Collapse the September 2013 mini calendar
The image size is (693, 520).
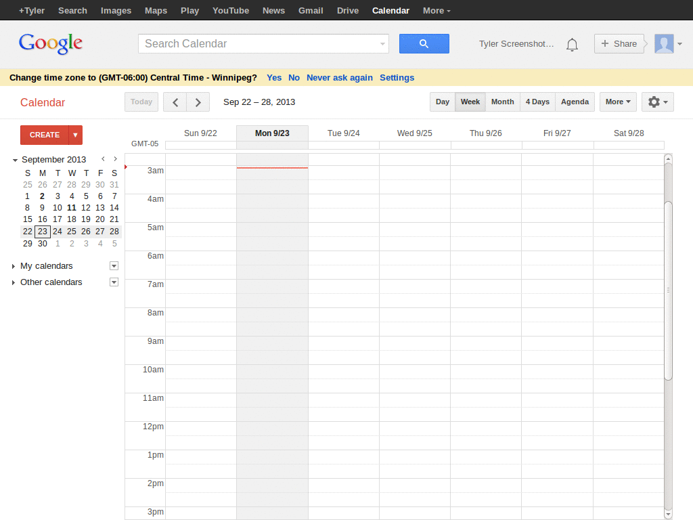pos(15,160)
